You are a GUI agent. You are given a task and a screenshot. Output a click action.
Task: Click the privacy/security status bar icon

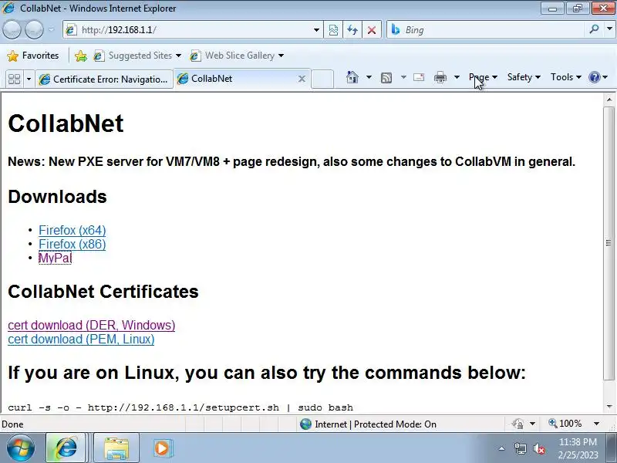pos(518,424)
